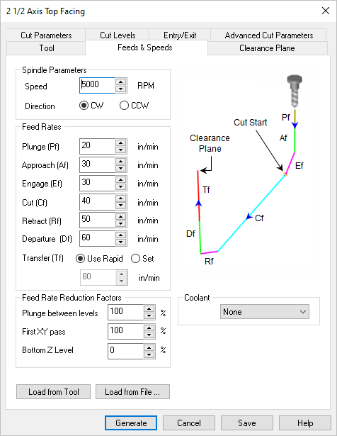Click the Plunge (Pf) feed field
Image resolution: width=337 pixels, height=436 pixels.
tap(97, 146)
